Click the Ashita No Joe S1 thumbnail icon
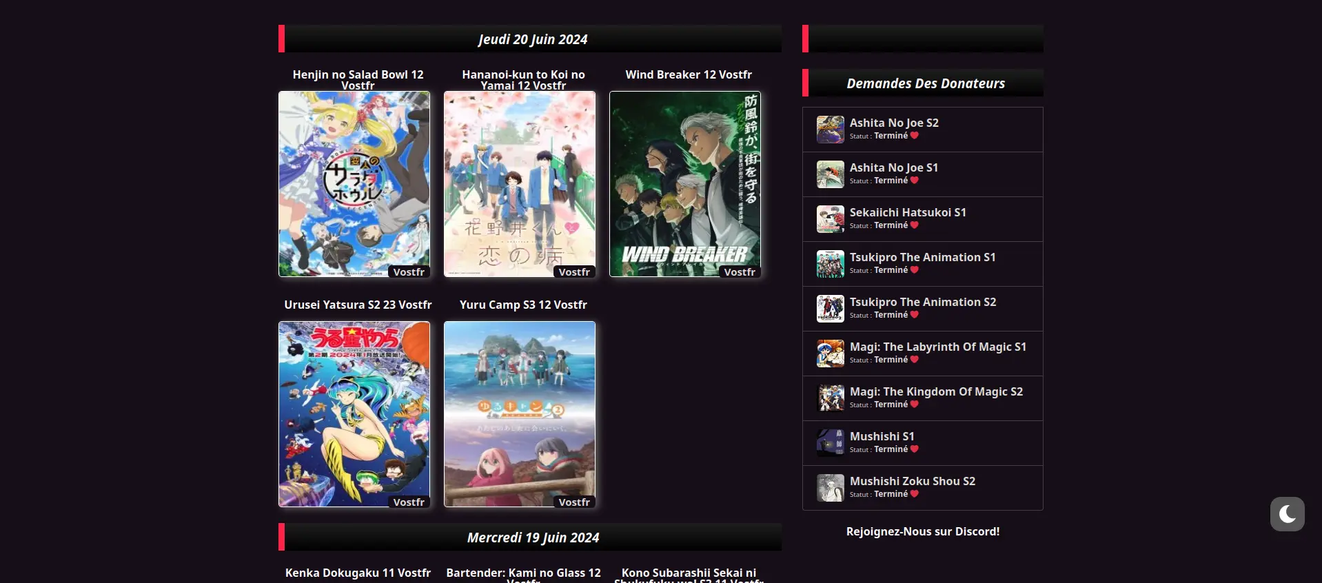 [x=830, y=174]
